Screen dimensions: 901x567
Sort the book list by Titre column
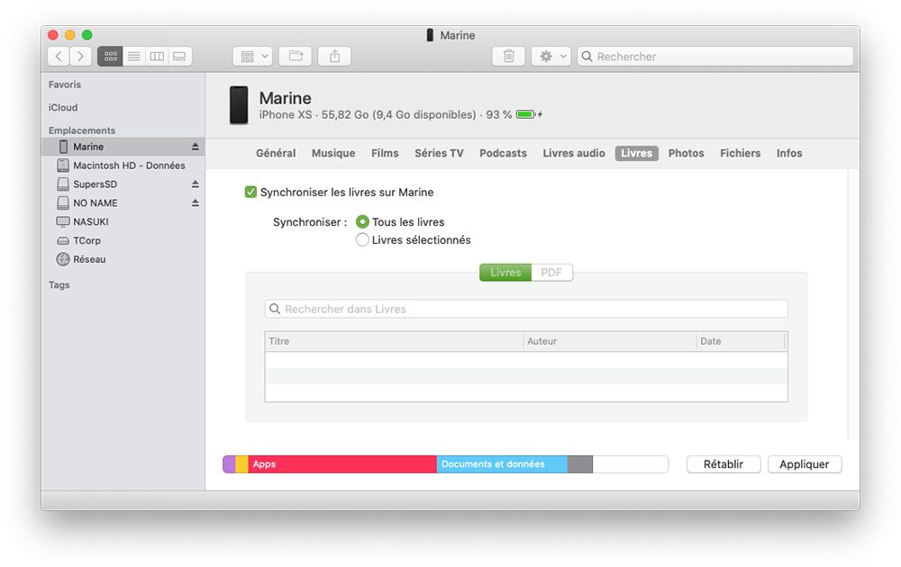click(x=393, y=341)
